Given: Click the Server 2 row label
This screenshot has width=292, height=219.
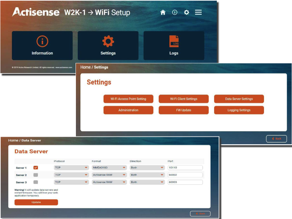Looking at the screenshot, I should [x=21, y=175].
